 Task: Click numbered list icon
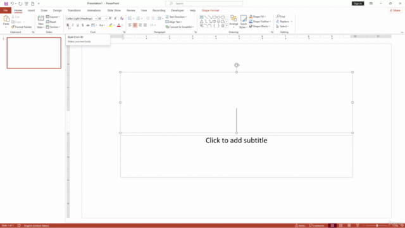(138, 18)
